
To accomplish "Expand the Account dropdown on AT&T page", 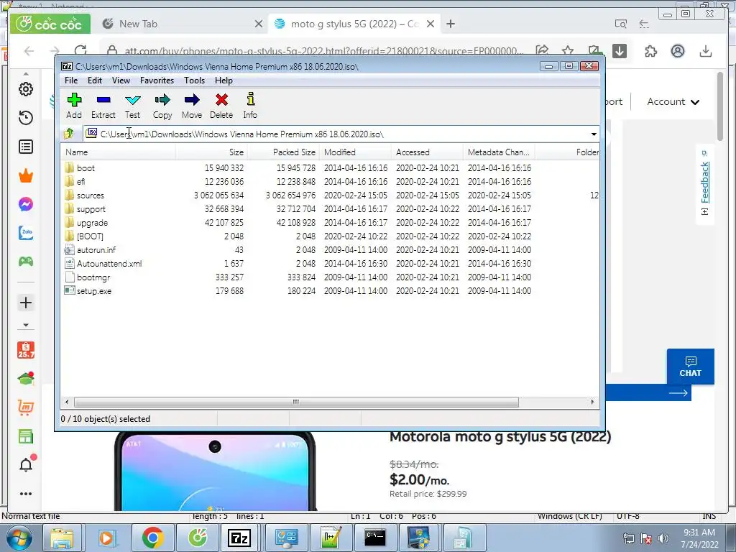I will click(673, 101).
